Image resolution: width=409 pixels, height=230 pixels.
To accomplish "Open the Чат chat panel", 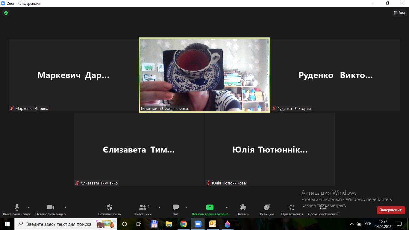I will [176, 210].
